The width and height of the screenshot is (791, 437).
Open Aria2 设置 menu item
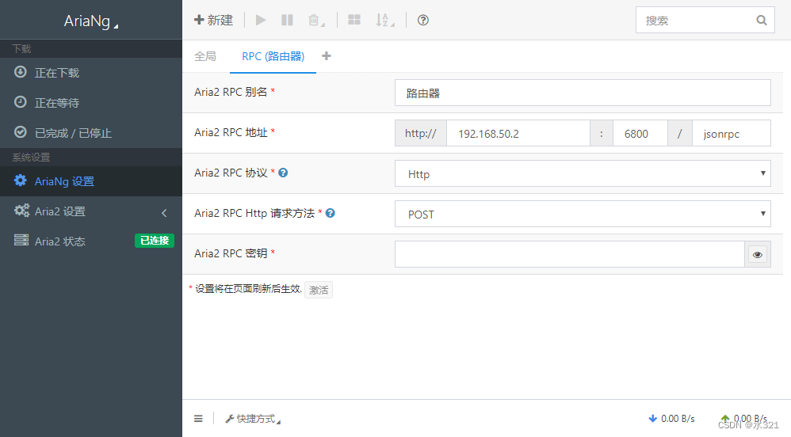[x=91, y=211]
